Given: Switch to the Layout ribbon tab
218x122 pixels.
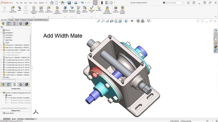Looking at the screenshot, I should coord(11,20).
